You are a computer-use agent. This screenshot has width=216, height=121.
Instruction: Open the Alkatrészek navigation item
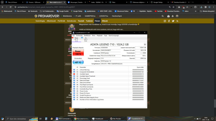pos(51,21)
